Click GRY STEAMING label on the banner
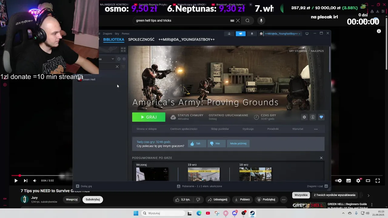The image size is (388, 218). (x=298, y=51)
